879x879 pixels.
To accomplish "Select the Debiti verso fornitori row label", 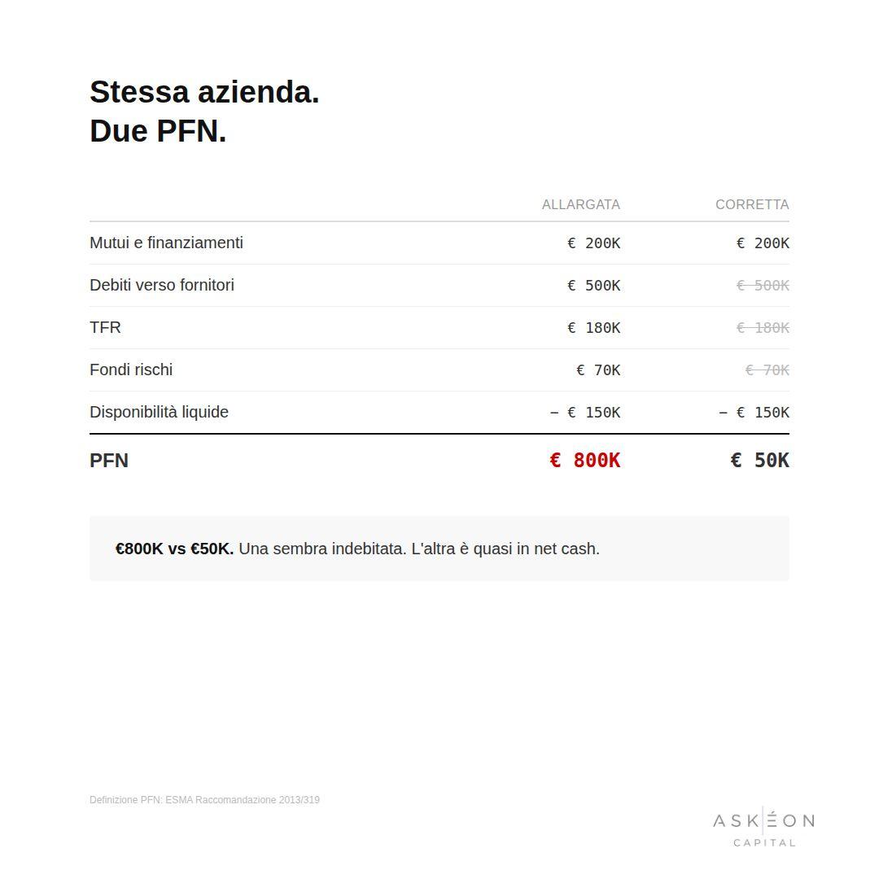I will tap(162, 285).
